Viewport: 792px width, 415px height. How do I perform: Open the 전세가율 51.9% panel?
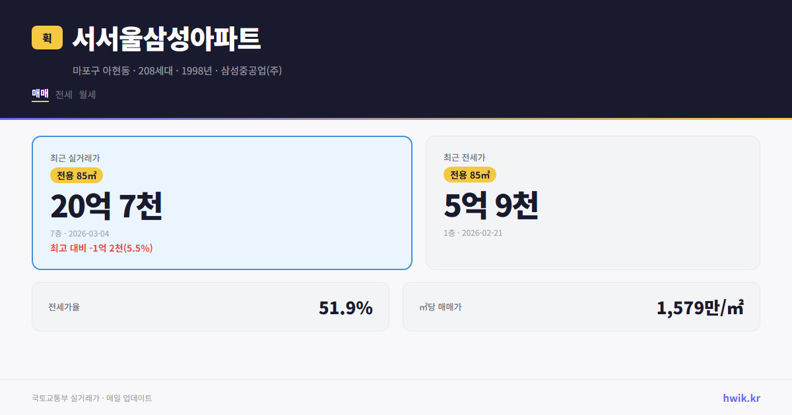[x=211, y=306]
